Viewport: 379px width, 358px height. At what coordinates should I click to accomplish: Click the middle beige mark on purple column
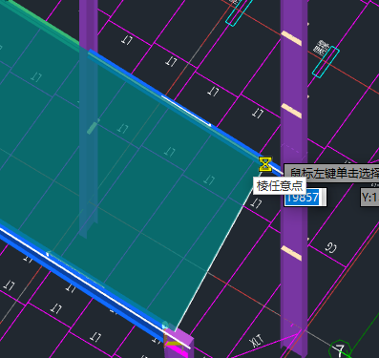point(291,111)
